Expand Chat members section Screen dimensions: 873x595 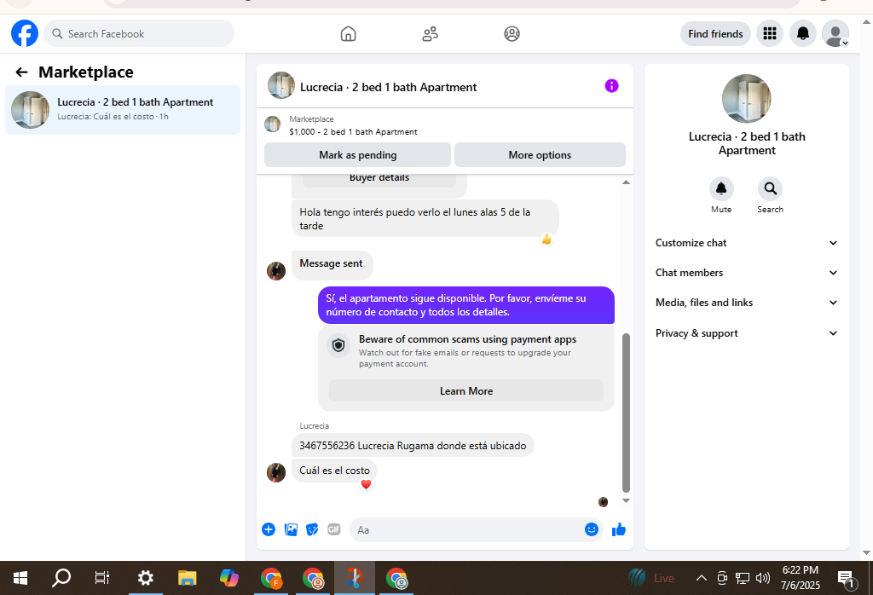[747, 273]
